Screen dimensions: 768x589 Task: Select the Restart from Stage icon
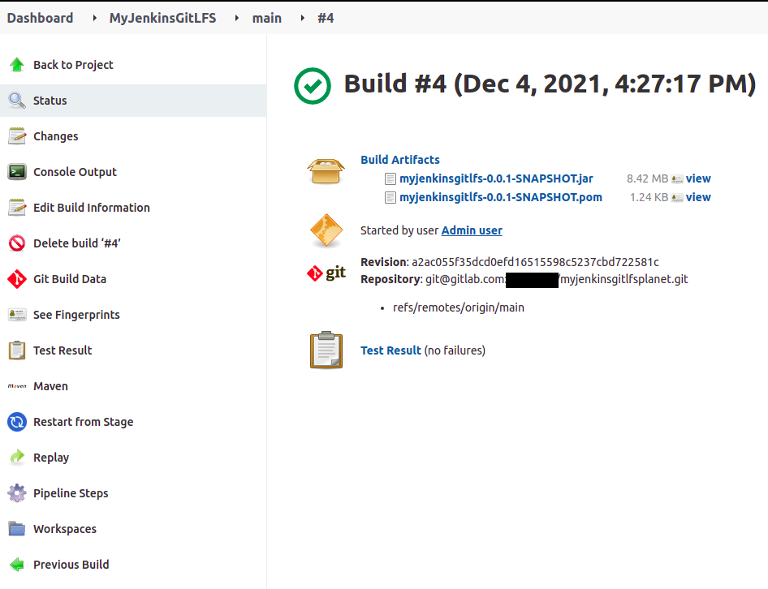coord(16,421)
